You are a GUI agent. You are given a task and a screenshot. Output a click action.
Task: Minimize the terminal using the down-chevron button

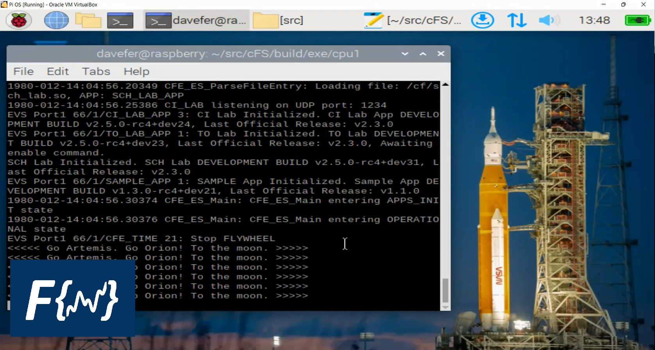405,54
